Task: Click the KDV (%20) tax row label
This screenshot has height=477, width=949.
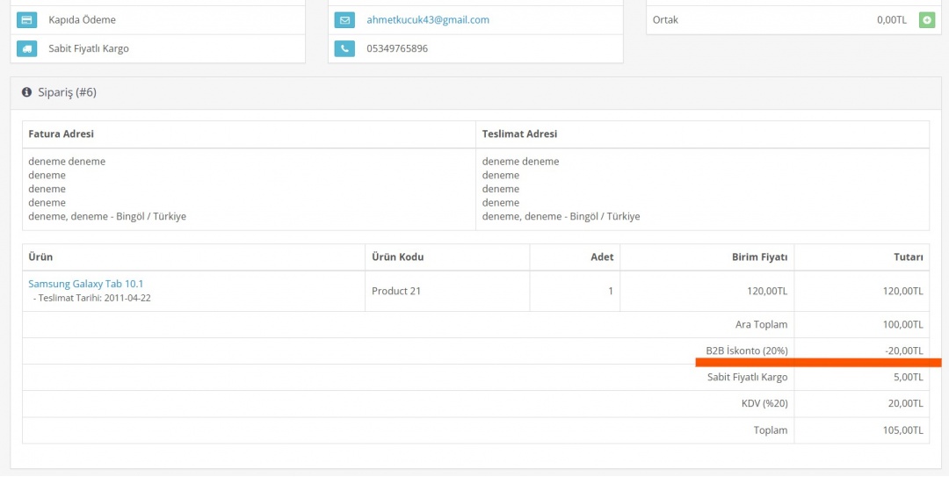Action: (764, 404)
